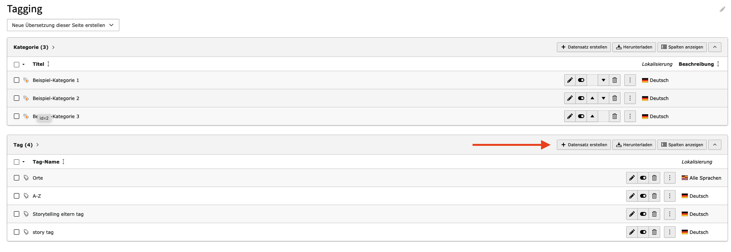Open Neue Übersetzung dieser Seite erstellen dropdown
Image resolution: width=731 pixels, height=252 pixels.
63,25
